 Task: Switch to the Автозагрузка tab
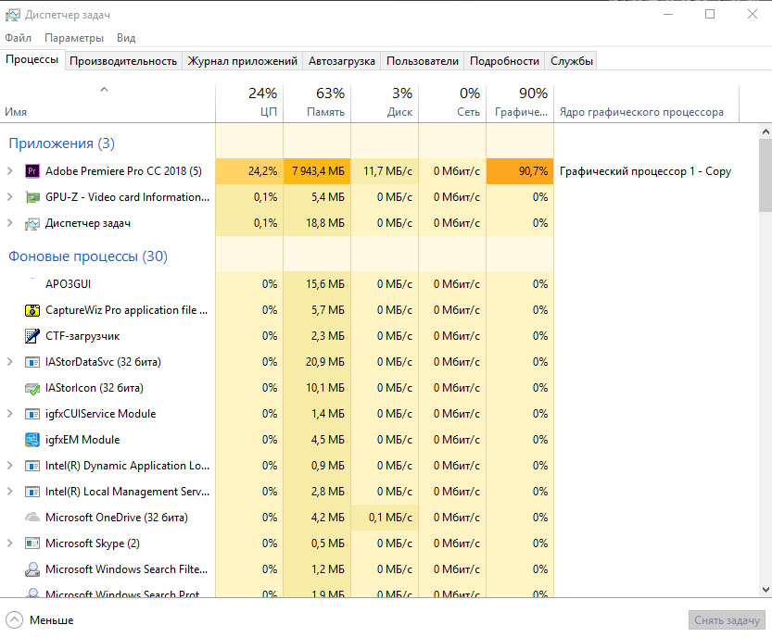coord(342,61)
